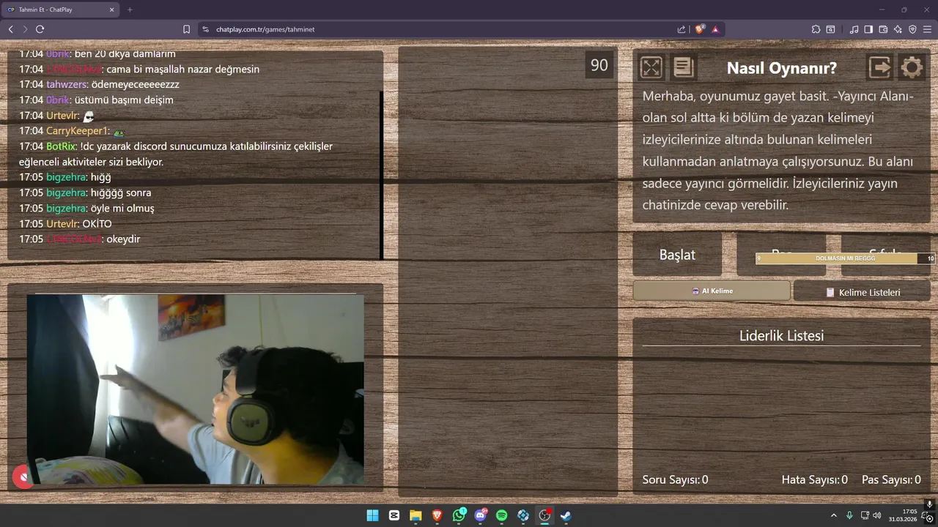938x527 pixels.
Task: Open a new browser tab
Action: pos(130,10)
